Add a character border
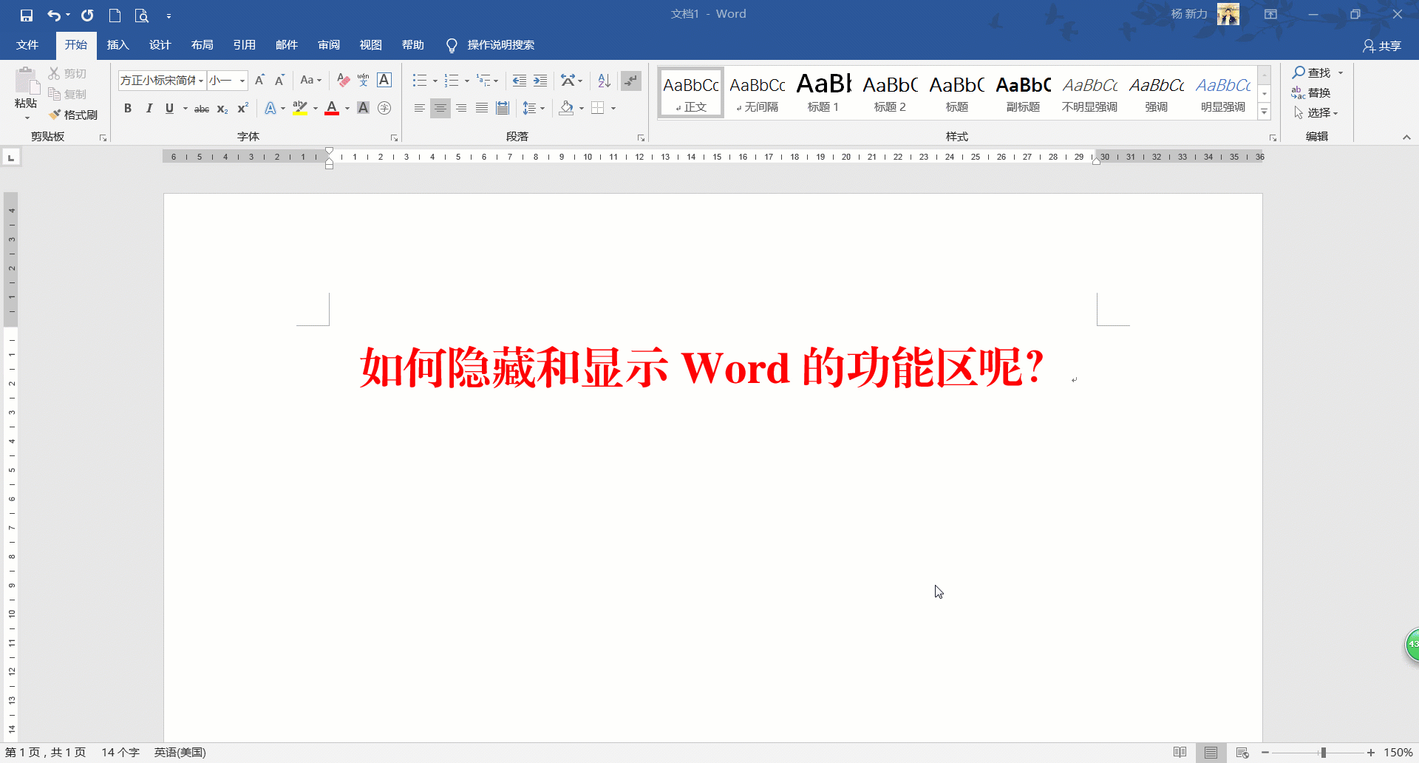Image resolution: width=1419 pixels, height=763 pixels. point(384,80)
